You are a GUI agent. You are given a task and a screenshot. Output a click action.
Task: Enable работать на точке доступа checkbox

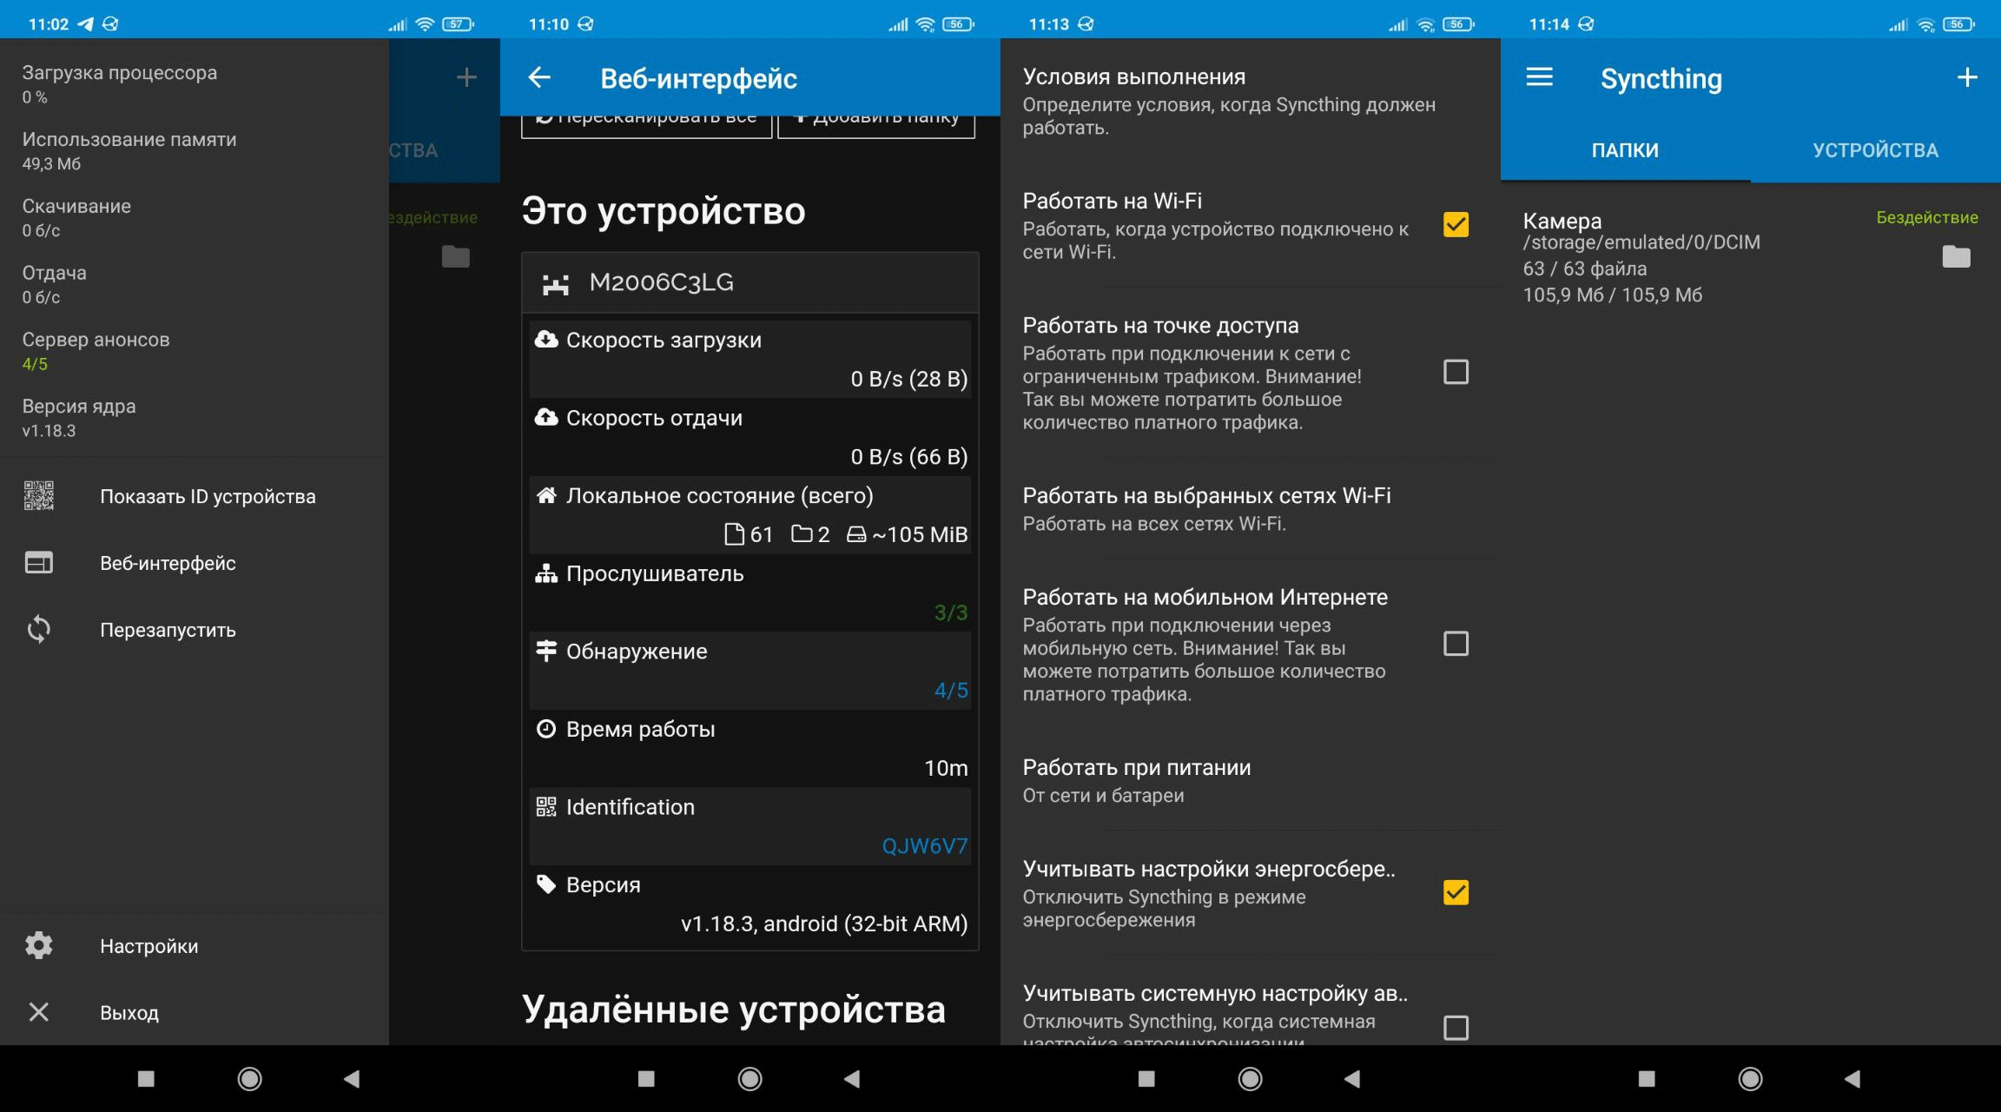click(1454, 370)
